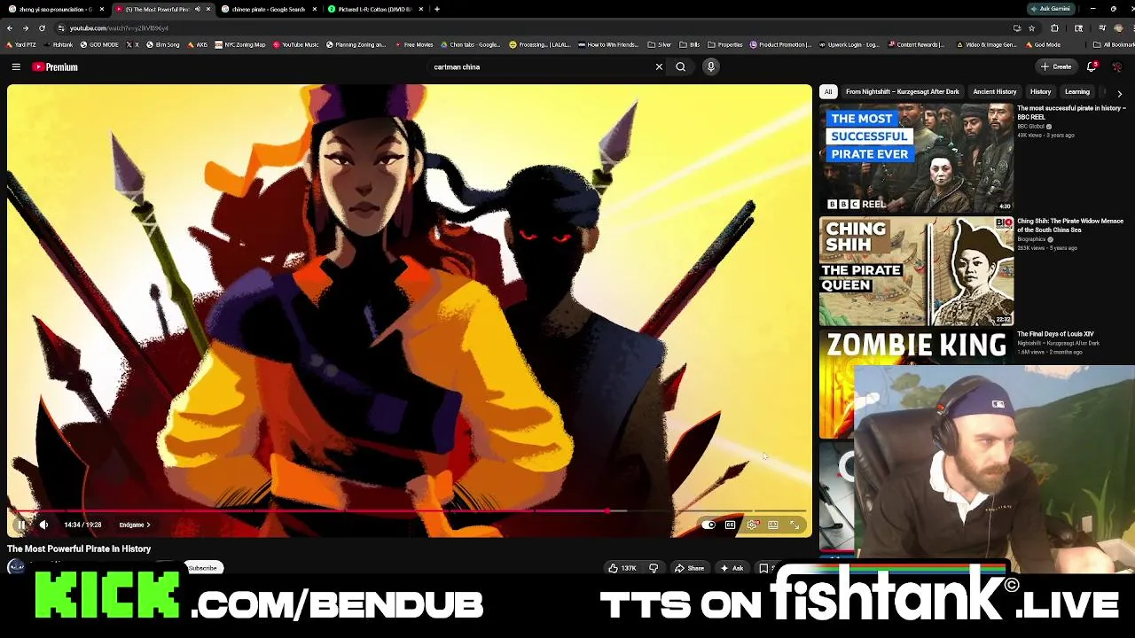This screenshot has width=1135, height=638.
Task: Open the channel avatar below the title
Action: point(16,567)
